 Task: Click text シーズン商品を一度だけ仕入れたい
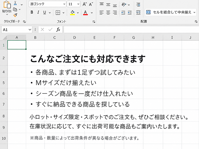click(84, 94)
